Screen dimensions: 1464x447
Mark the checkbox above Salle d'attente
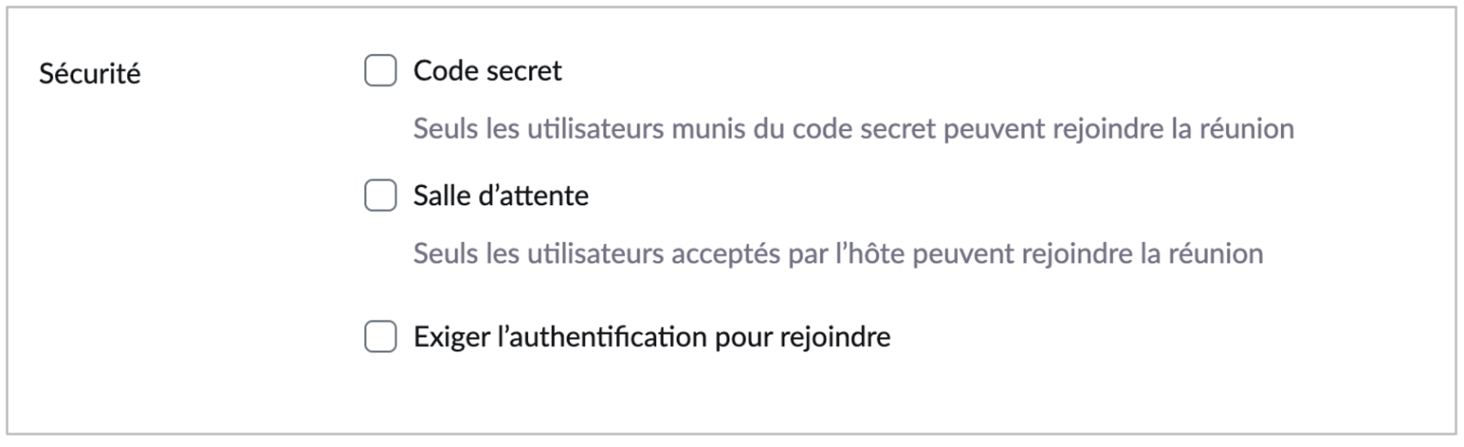(380, 70)
